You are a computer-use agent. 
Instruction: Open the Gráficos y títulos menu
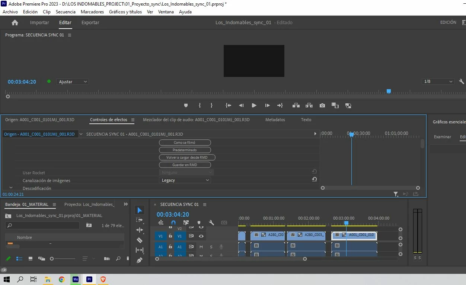[125, 12]
